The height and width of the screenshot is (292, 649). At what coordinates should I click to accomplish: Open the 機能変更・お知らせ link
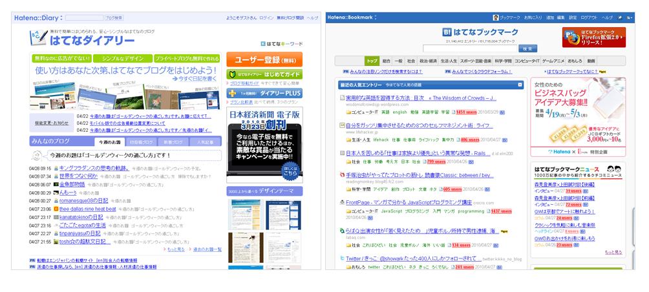click(x=52, y=123)
